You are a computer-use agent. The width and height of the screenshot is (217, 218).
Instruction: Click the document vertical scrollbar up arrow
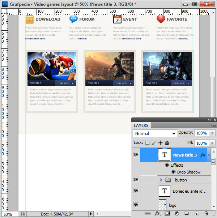213,13
